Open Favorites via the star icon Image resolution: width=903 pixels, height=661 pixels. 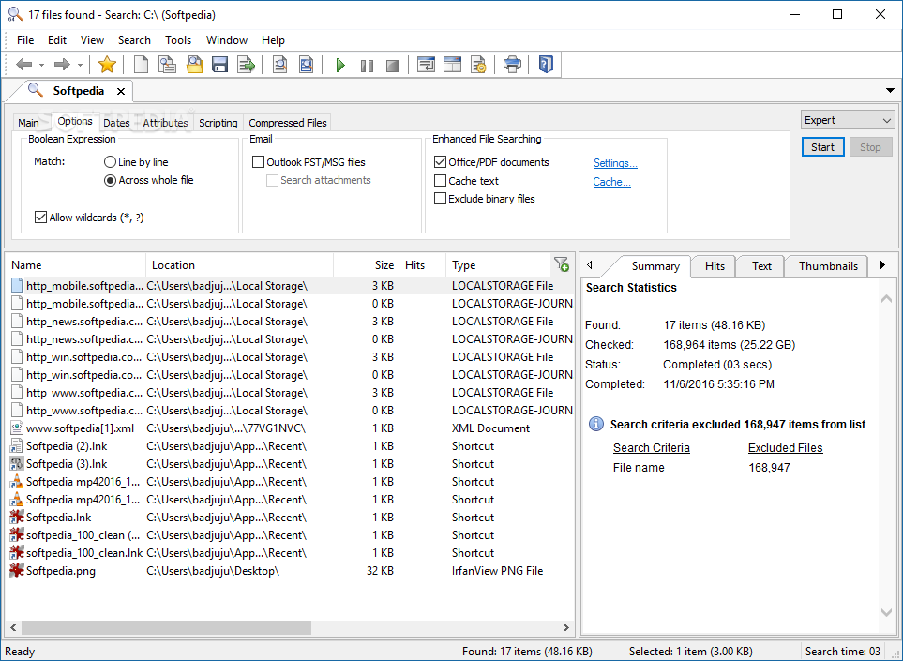click(x=107, y=65)
